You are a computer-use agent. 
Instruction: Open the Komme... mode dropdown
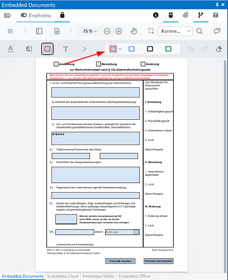coord(175,31)
